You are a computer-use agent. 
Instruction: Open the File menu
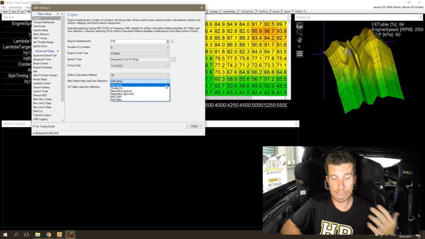coord(4,8)
